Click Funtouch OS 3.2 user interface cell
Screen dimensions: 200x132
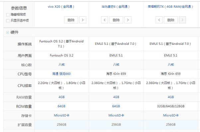[61, 55]
